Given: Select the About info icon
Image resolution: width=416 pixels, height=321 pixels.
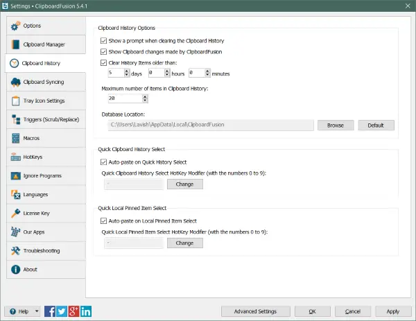Looking at the screenshot, I should pos(16,269).
